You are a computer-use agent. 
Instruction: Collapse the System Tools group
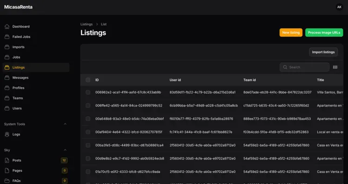pos(65,124)
